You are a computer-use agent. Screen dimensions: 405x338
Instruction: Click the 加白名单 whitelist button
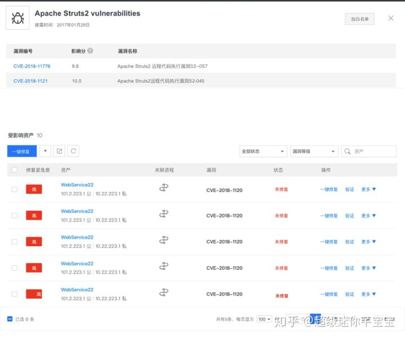[x=359, y=19]
